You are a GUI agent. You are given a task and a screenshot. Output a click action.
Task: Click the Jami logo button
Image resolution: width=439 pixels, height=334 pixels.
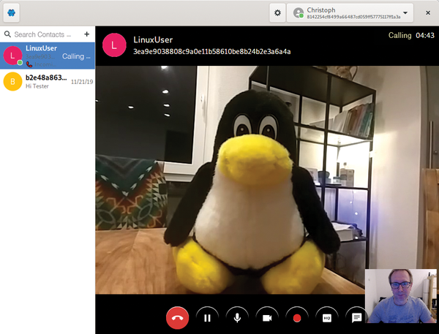pos(12,13)
